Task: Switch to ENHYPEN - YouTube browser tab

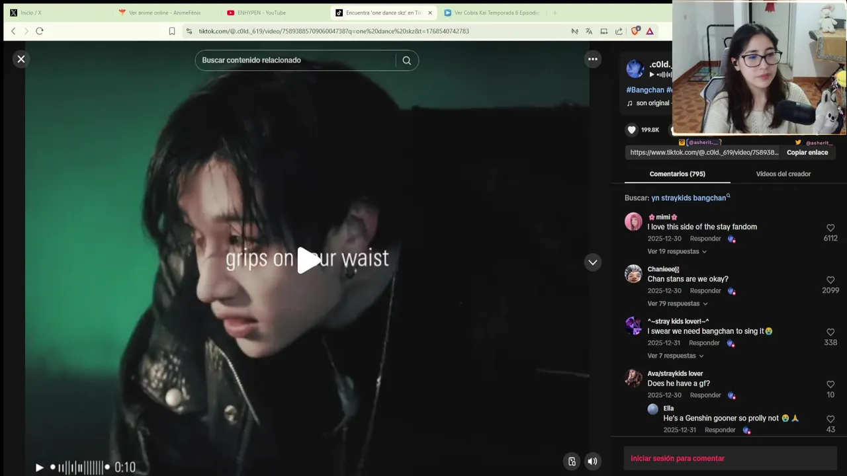Action: [x=274, y=13]
